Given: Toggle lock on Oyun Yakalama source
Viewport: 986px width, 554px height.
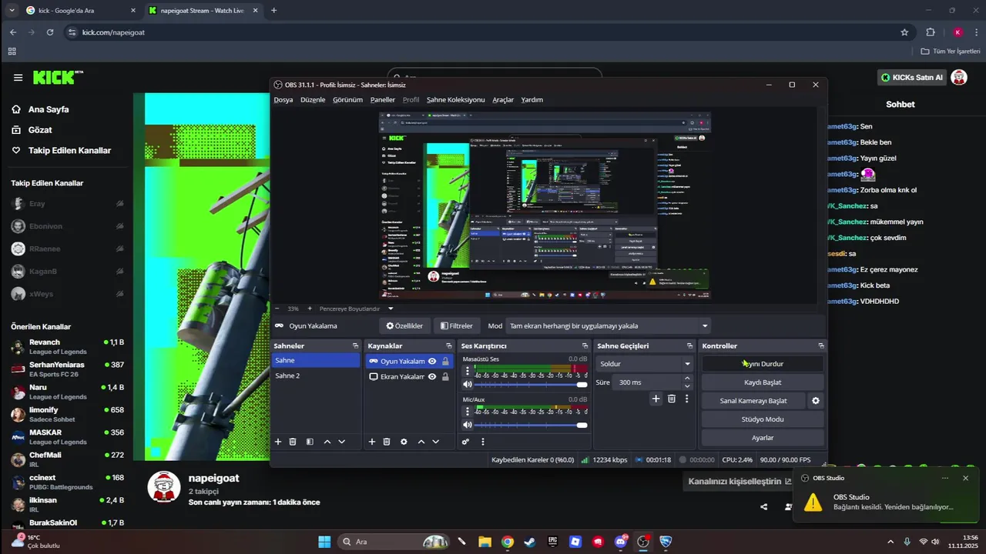Looking at the screenshot, I should (x=445, y=361).
